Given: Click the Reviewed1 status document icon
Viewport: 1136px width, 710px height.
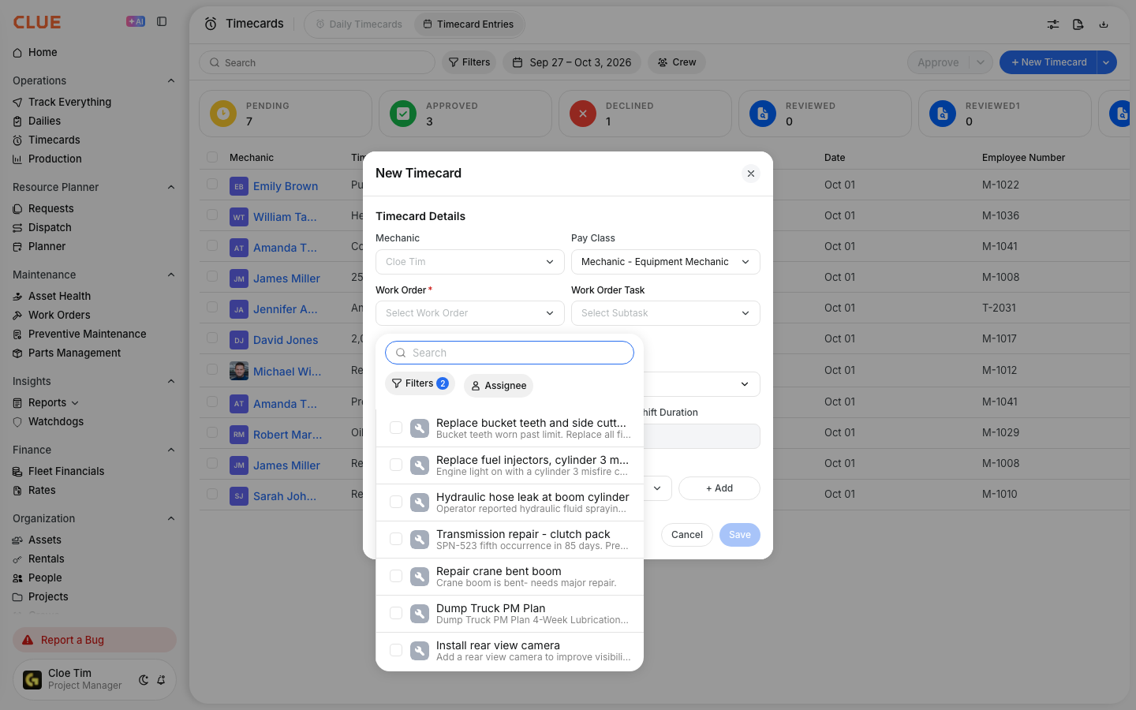Looking at the screenshot, I should [943, 114].
